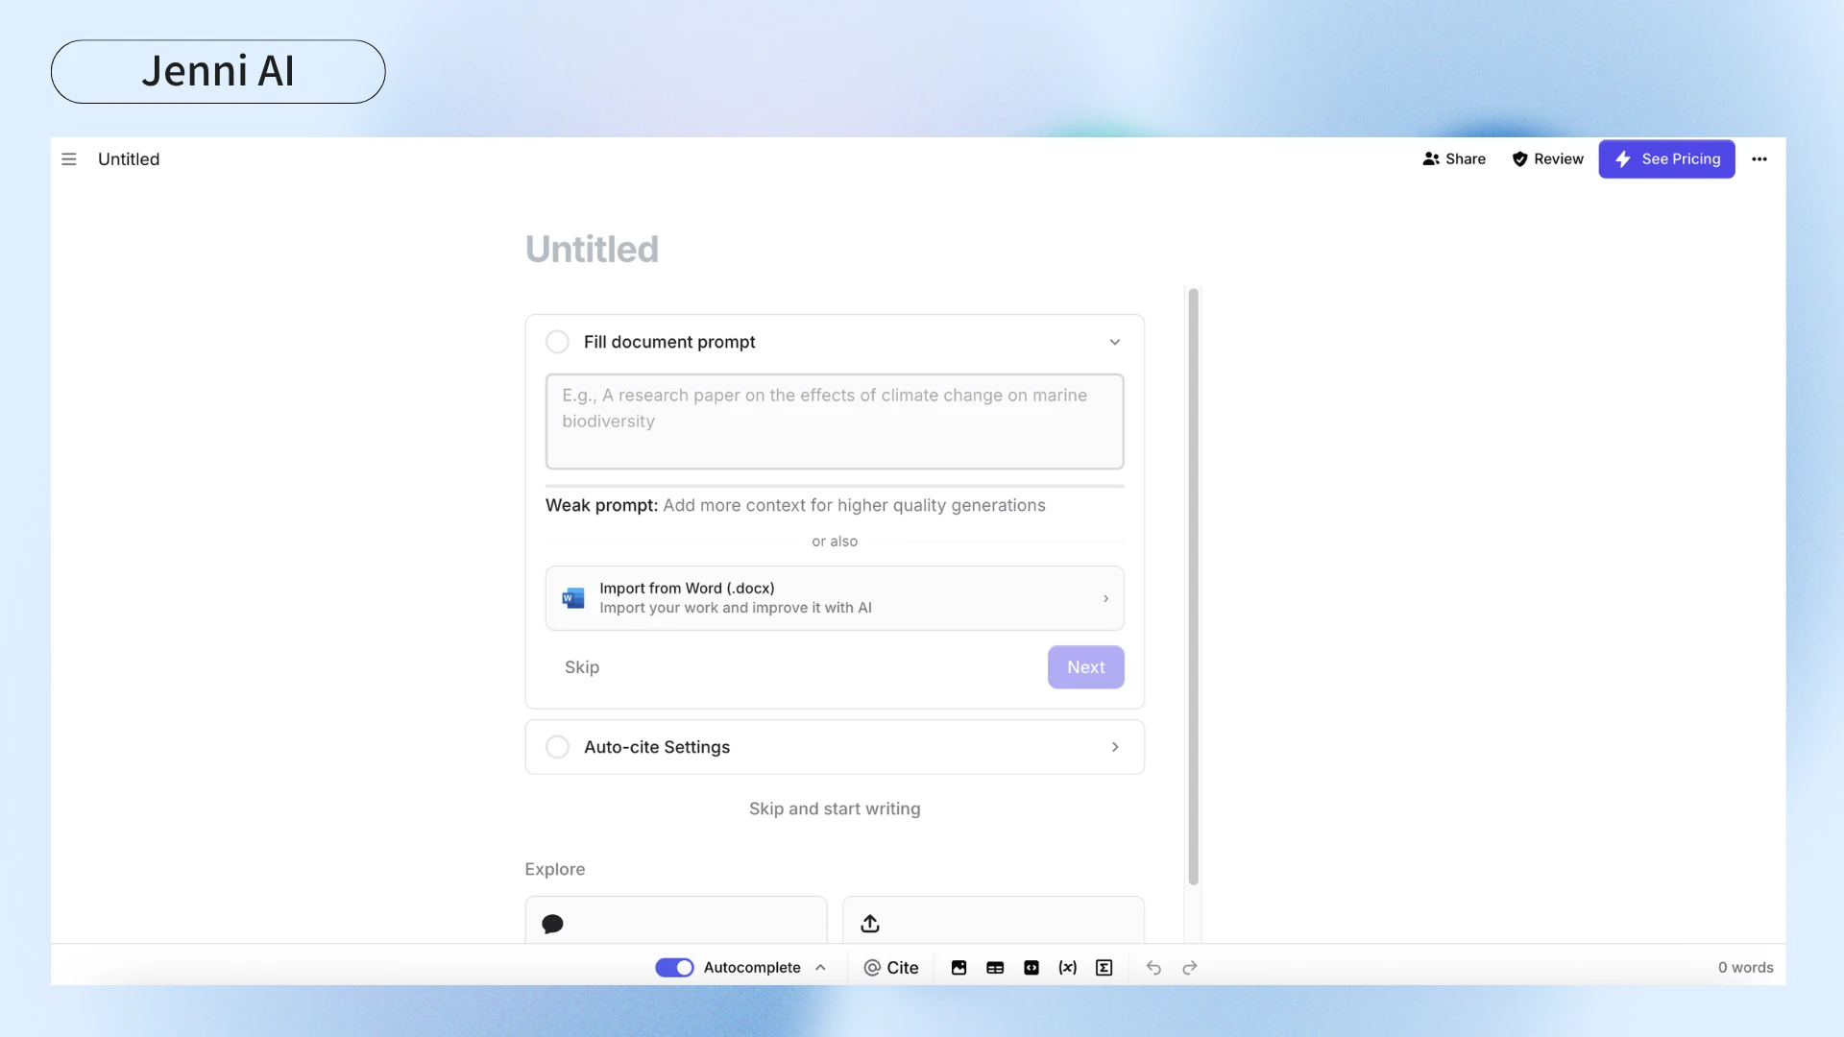Viewport: 1844px width, 1037px height.
Task: Check the Fill document prompt circle
Action: [x=557, y=342]
